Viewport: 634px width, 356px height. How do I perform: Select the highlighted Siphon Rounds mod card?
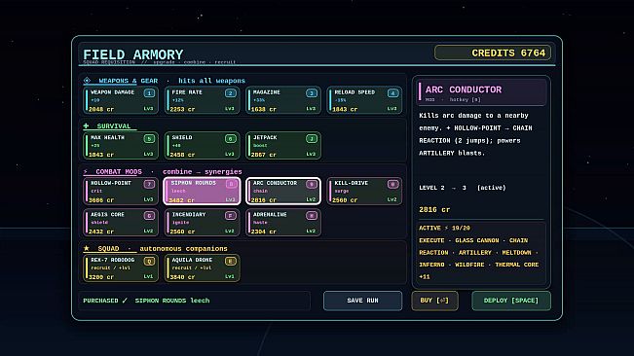202,191
